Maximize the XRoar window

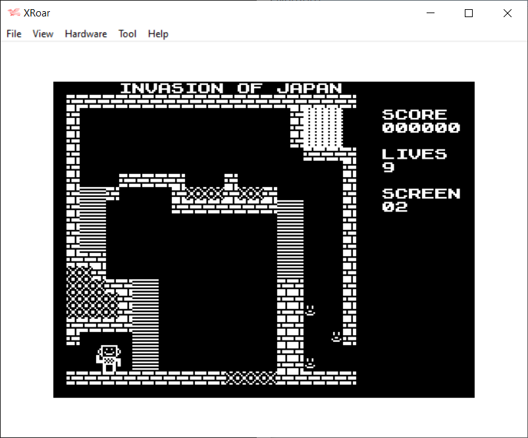coord(469,13)
